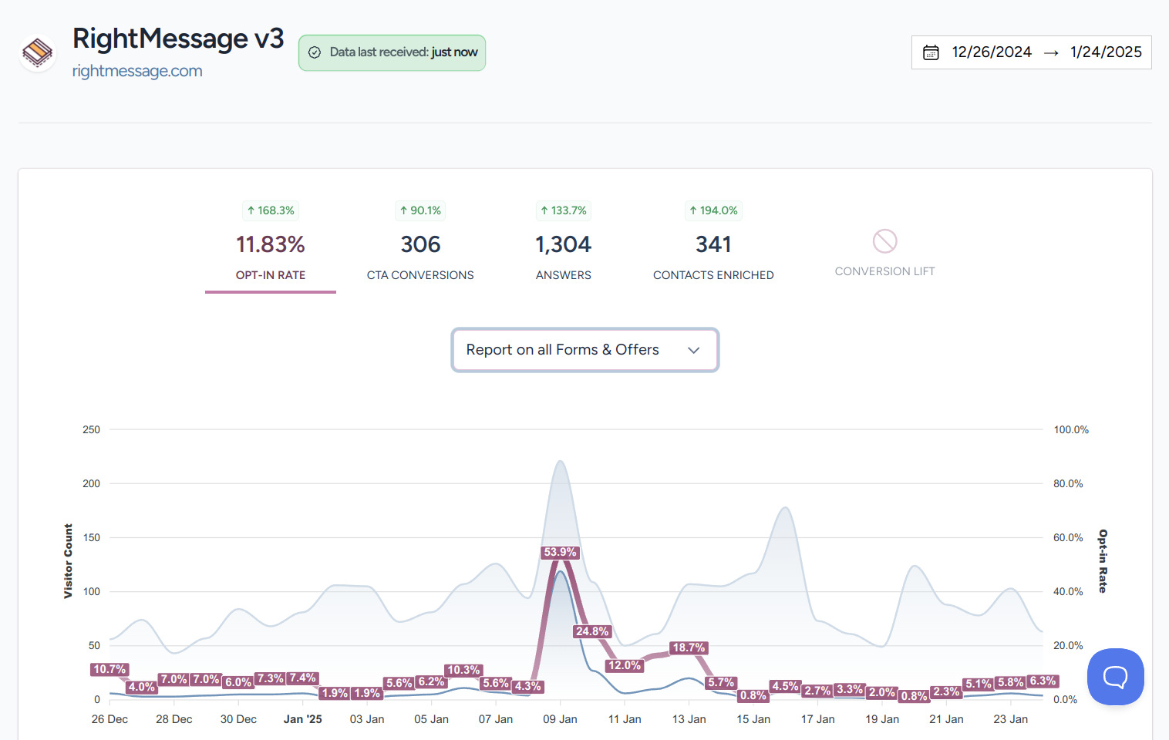Click the 168.3% increase badge
Image resolution: width=1169 pixels, height=740 pixels.
(x=270, y=210)
